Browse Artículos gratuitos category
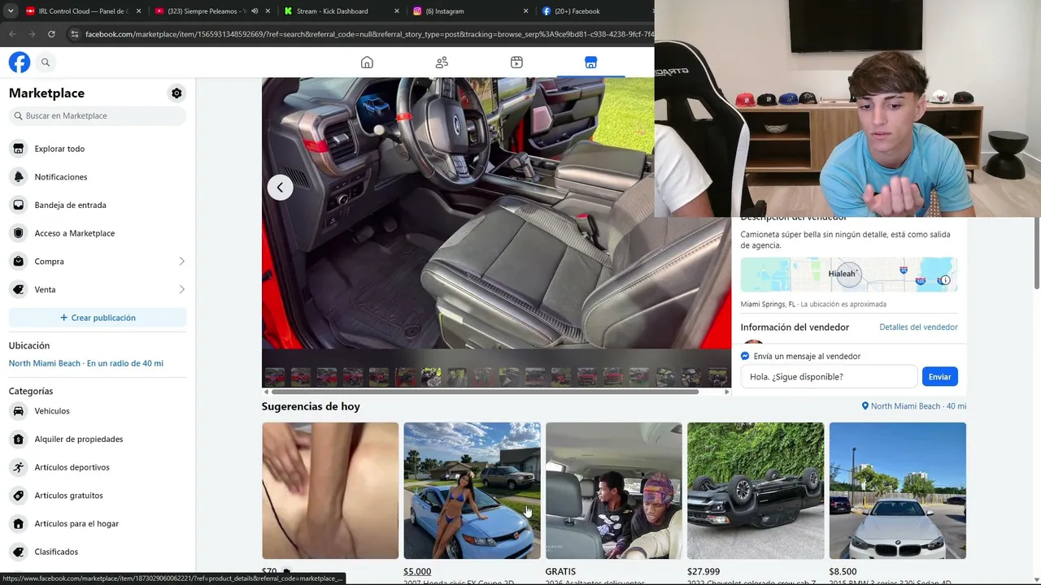 tap(98, 496)
